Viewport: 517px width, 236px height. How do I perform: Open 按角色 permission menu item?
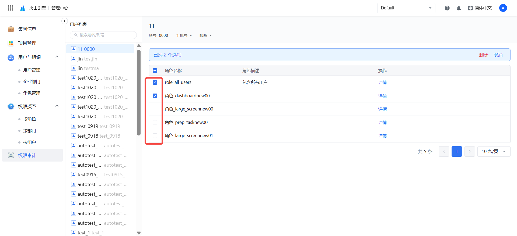(30, 119)
